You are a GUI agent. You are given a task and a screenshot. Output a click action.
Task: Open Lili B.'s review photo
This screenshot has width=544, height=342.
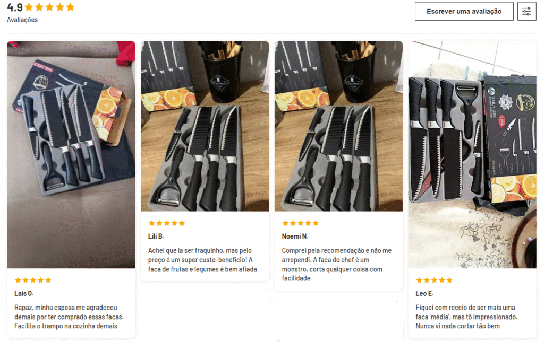click(205, 126)
